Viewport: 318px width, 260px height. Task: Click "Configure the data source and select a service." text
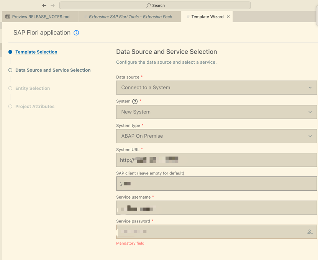pos(166,62)
